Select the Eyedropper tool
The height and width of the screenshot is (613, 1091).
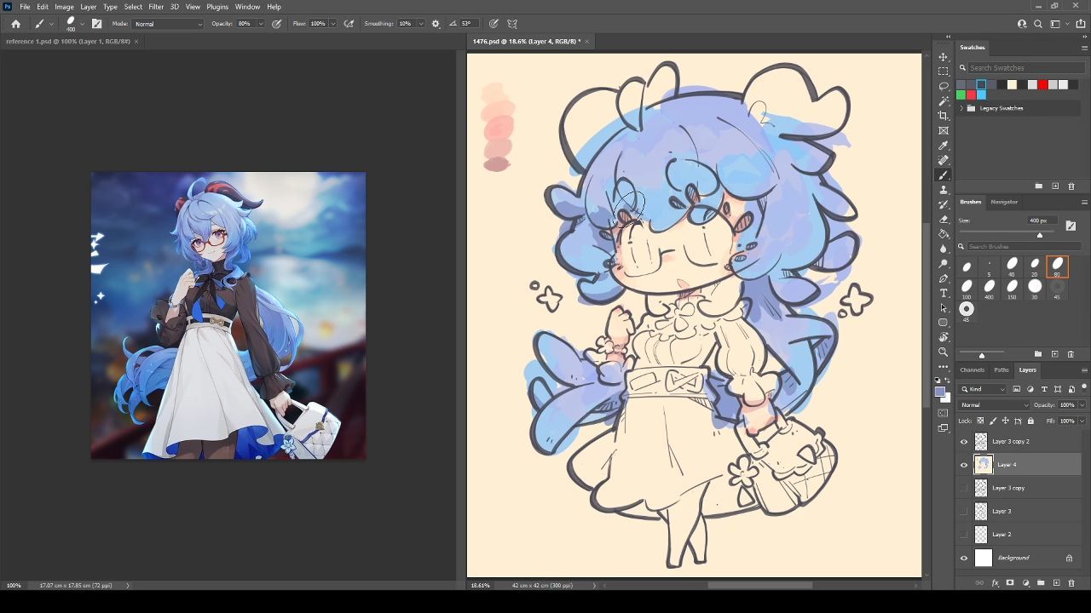(x=944, y=146)
